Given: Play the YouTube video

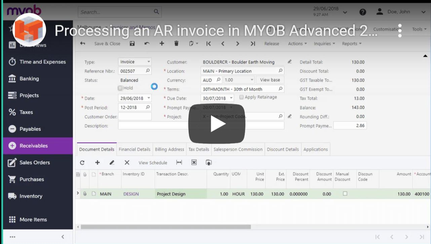Looking at the screenshot, I should pos(217,124).
